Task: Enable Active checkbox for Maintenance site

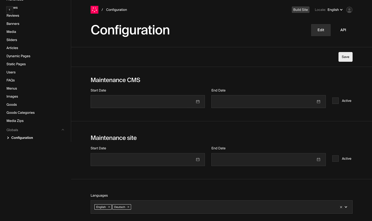Action: 335,159
